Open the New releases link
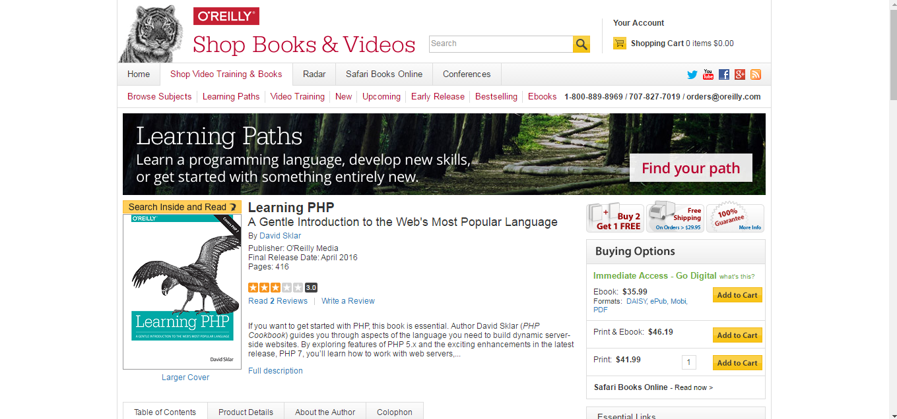 pyautogui.click(x=344, y=96)
